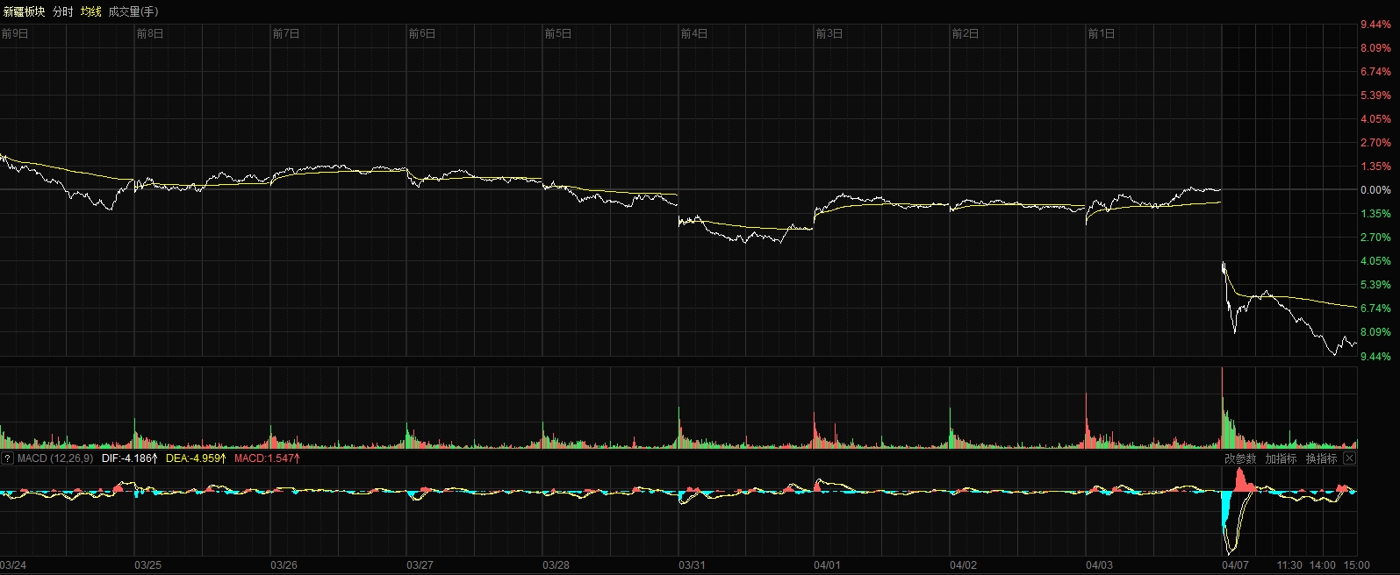
Task: Close the MACD indicator panel
Action: pyautogui.click(x=1350, y=458)
